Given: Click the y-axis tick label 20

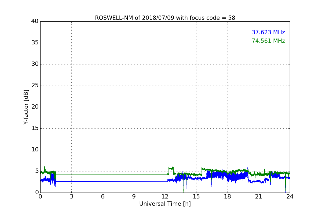Looking at the screenshot, I should [x=35, y=107].
